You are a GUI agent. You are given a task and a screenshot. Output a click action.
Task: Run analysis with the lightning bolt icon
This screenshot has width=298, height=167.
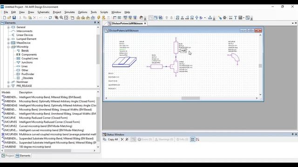(x=99, y=18)
